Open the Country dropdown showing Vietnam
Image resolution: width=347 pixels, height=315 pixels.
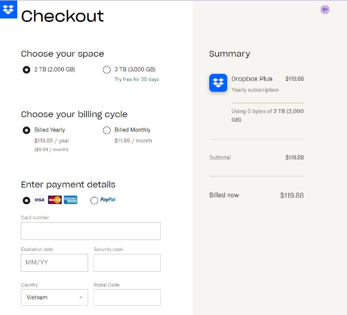point(54,297)
